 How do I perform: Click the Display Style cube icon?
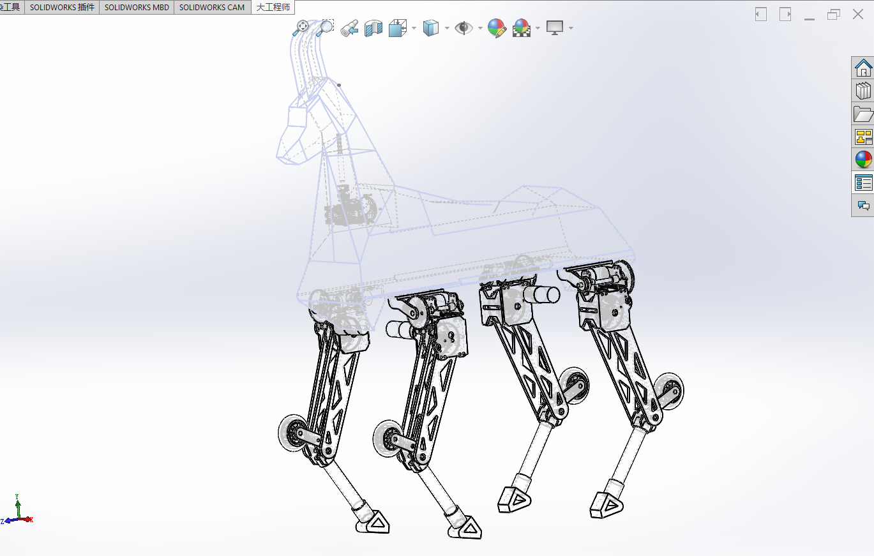(x=431, y=27)
